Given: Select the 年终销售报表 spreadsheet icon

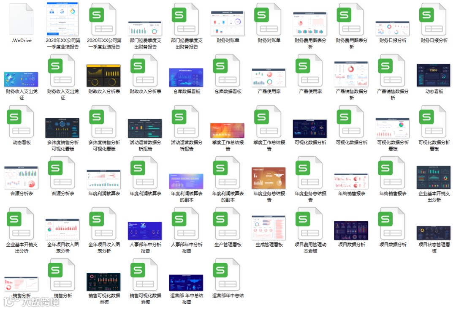Looking at the screenshot, I should pyautogui.click(x=393, y=172).
